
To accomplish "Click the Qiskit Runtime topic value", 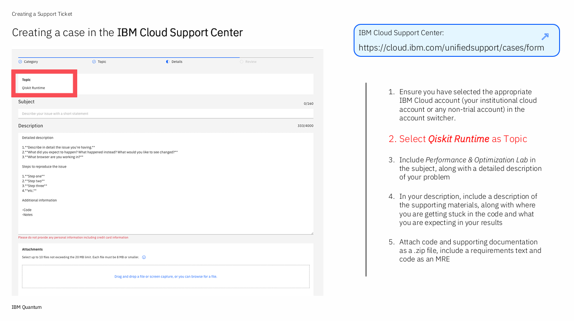I will pyautogui.click(x=33, y=88).
